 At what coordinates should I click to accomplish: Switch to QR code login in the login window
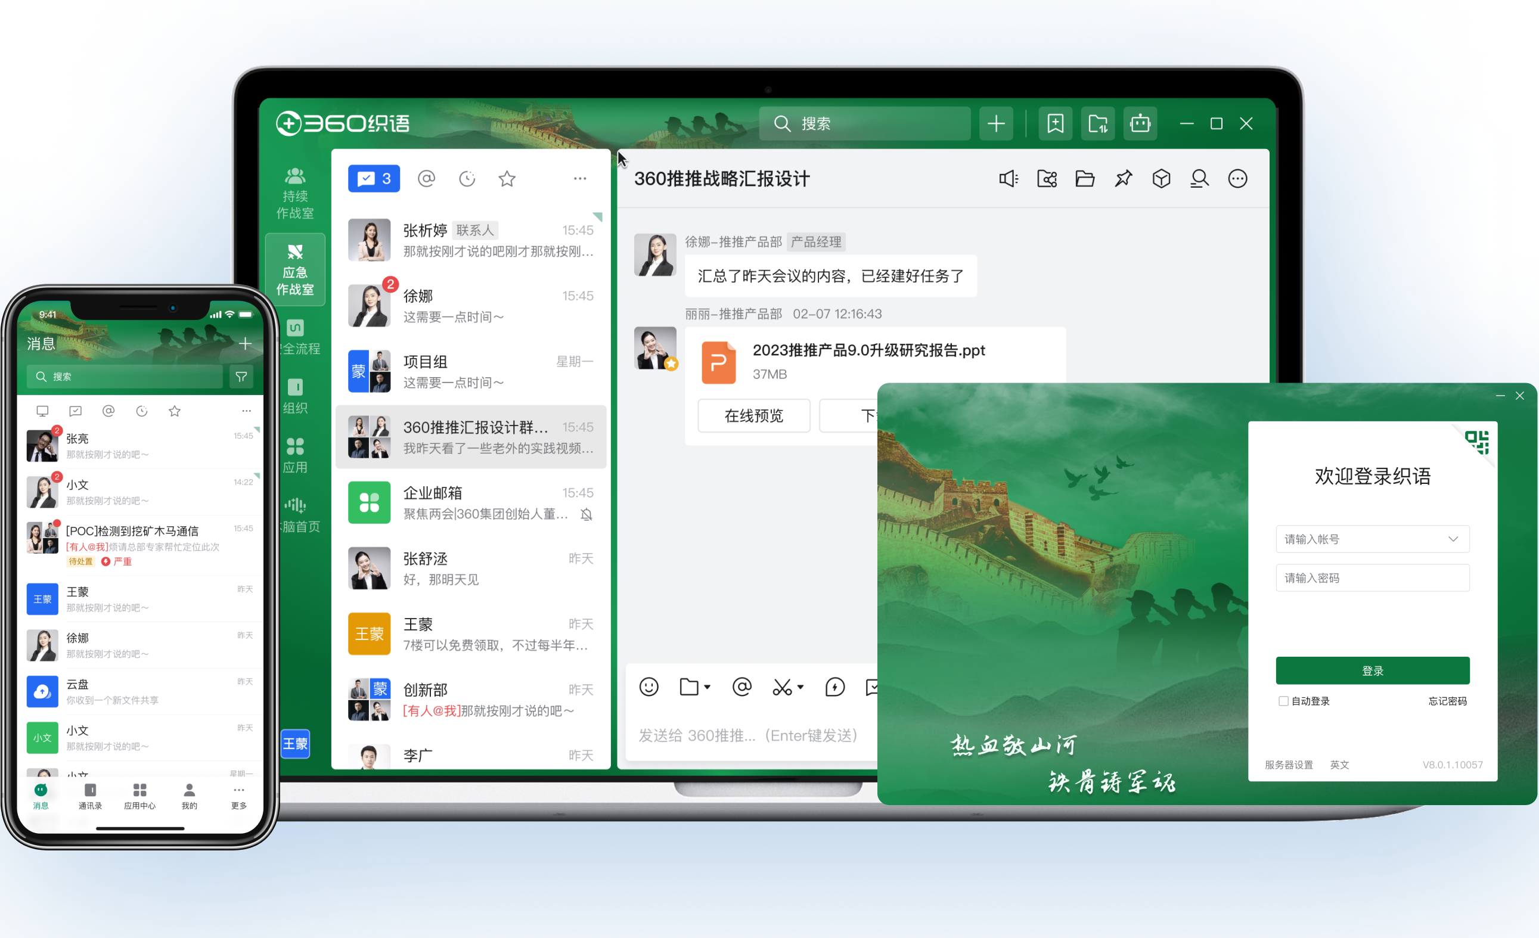(1477, 442)
